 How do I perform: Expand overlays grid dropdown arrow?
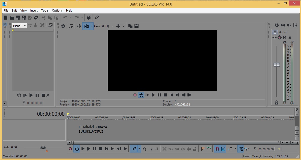pyautogui.click(x=123, y=26)
